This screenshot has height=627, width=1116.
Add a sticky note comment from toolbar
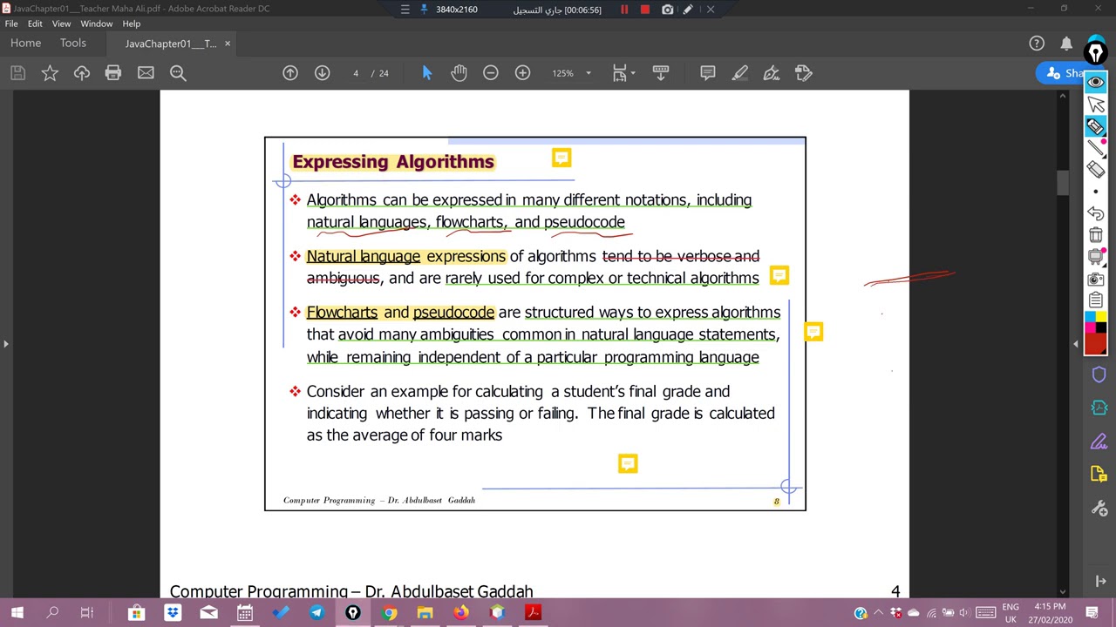[x=707, y=73]
